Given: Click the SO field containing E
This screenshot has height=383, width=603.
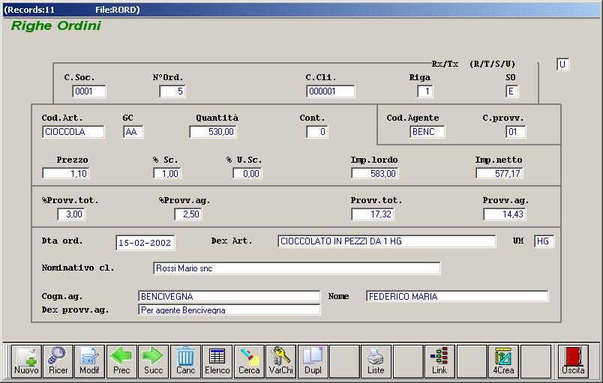Looking at the screenshot, I should pyautogui.click(x=511, y=91).
